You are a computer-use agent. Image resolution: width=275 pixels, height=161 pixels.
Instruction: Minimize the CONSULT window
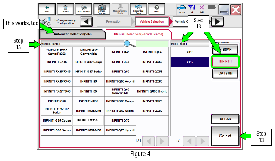(224, 9)
